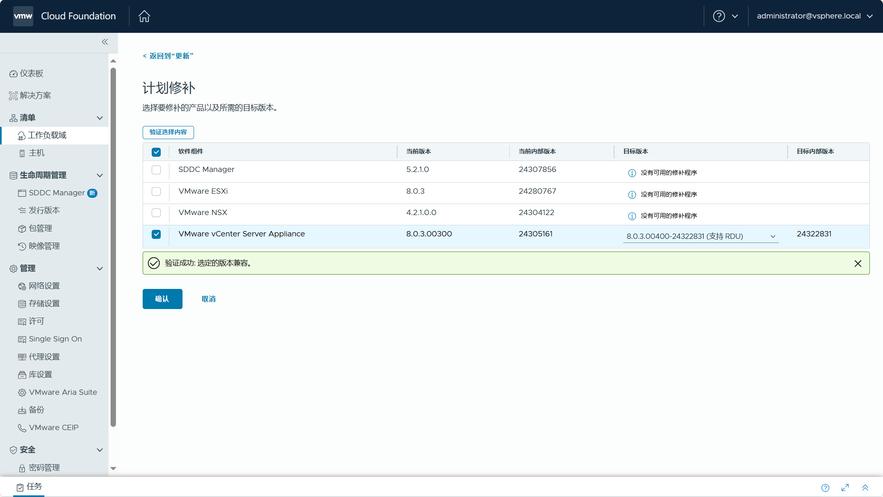
Task: Open 备份 backup page
Action: (31, 410)
